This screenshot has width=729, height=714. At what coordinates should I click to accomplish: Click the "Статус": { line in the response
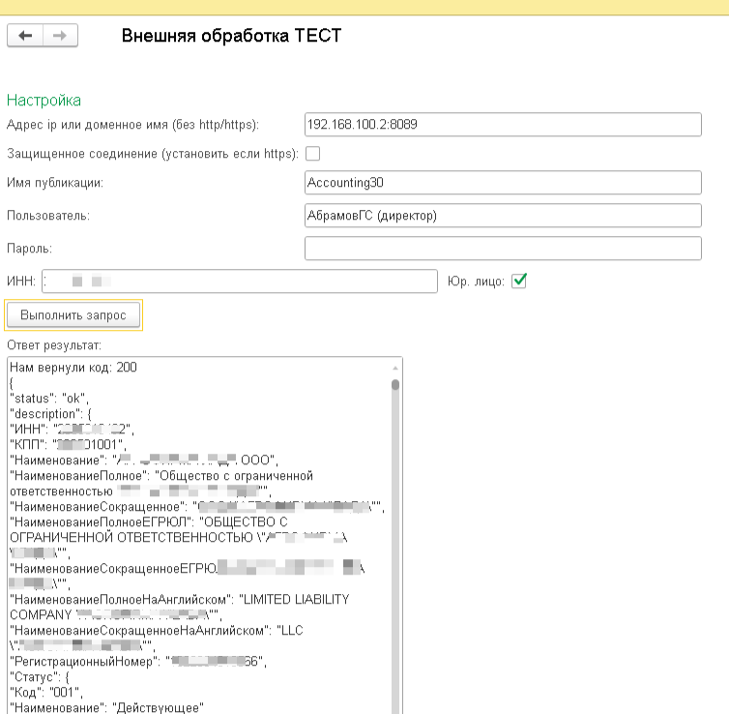click(40, 677)
